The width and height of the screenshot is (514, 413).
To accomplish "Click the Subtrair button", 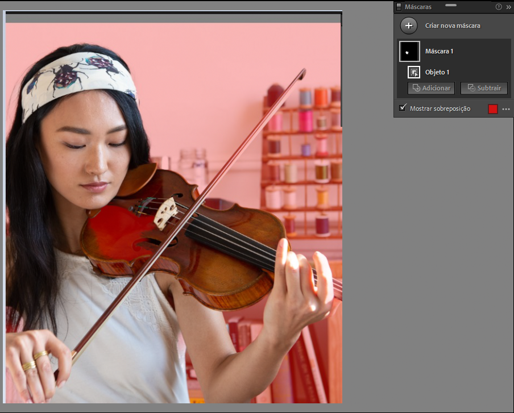I will point(484,88).
